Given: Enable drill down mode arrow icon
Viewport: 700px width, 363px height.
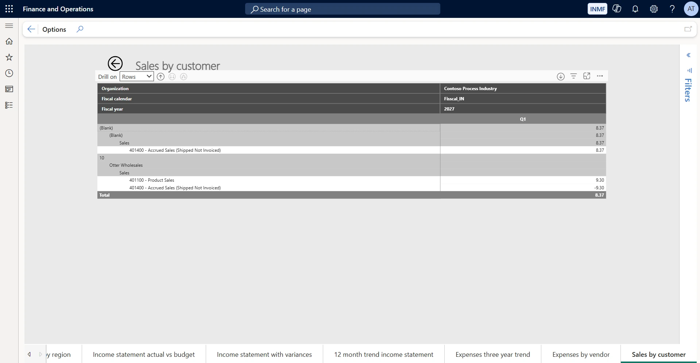Looking at the screenshot, I should coord(561,76).
